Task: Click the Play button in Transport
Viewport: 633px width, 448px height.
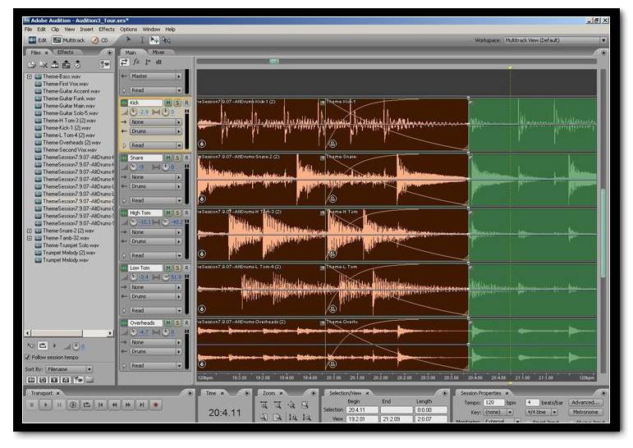Action: pos(46,405)
